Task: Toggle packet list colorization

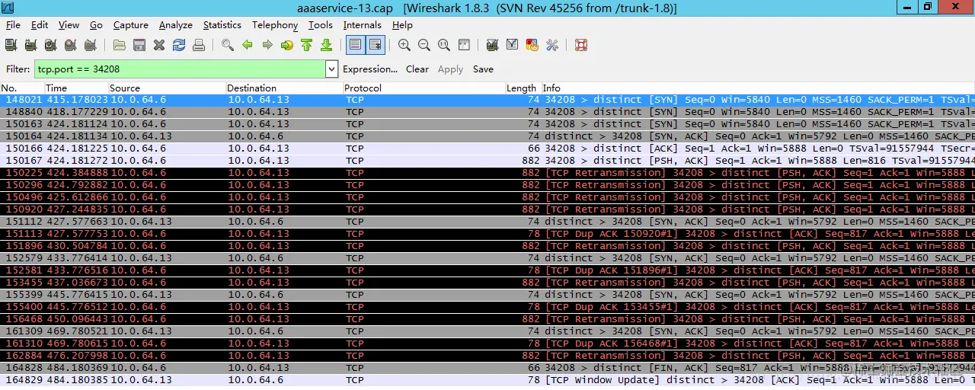Action: click(355, 45)
